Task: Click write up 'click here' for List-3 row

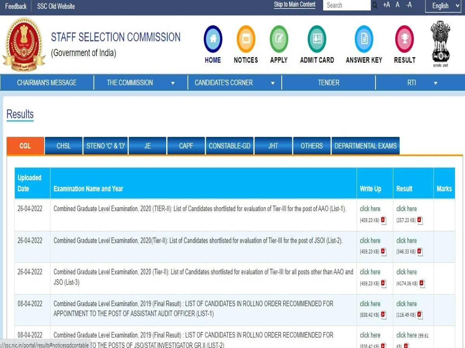Action: click(x=370, y=272)
